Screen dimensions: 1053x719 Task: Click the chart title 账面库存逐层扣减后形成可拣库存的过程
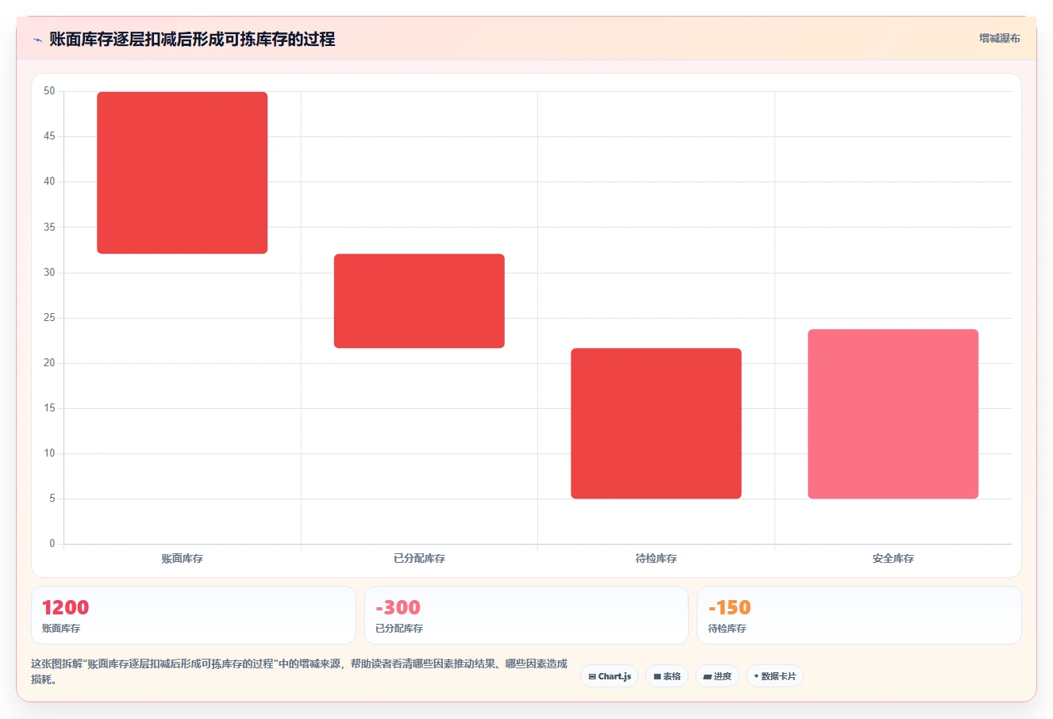[192, 39]
